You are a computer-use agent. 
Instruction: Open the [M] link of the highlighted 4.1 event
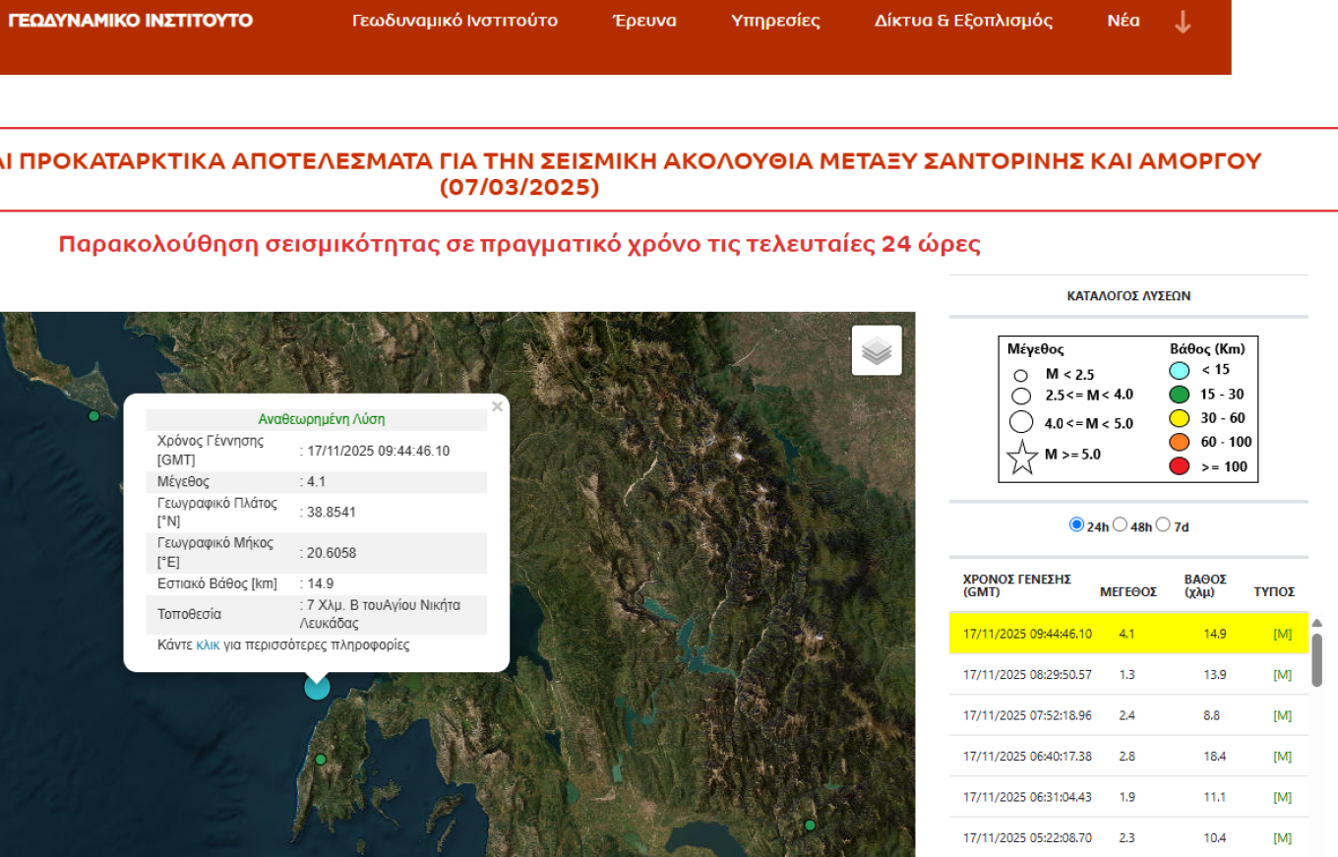tap(1282, 633)
